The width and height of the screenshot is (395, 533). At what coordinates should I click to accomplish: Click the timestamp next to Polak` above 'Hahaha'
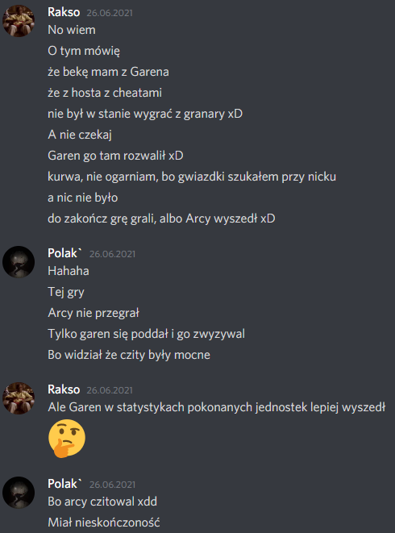tap(112, 254)
